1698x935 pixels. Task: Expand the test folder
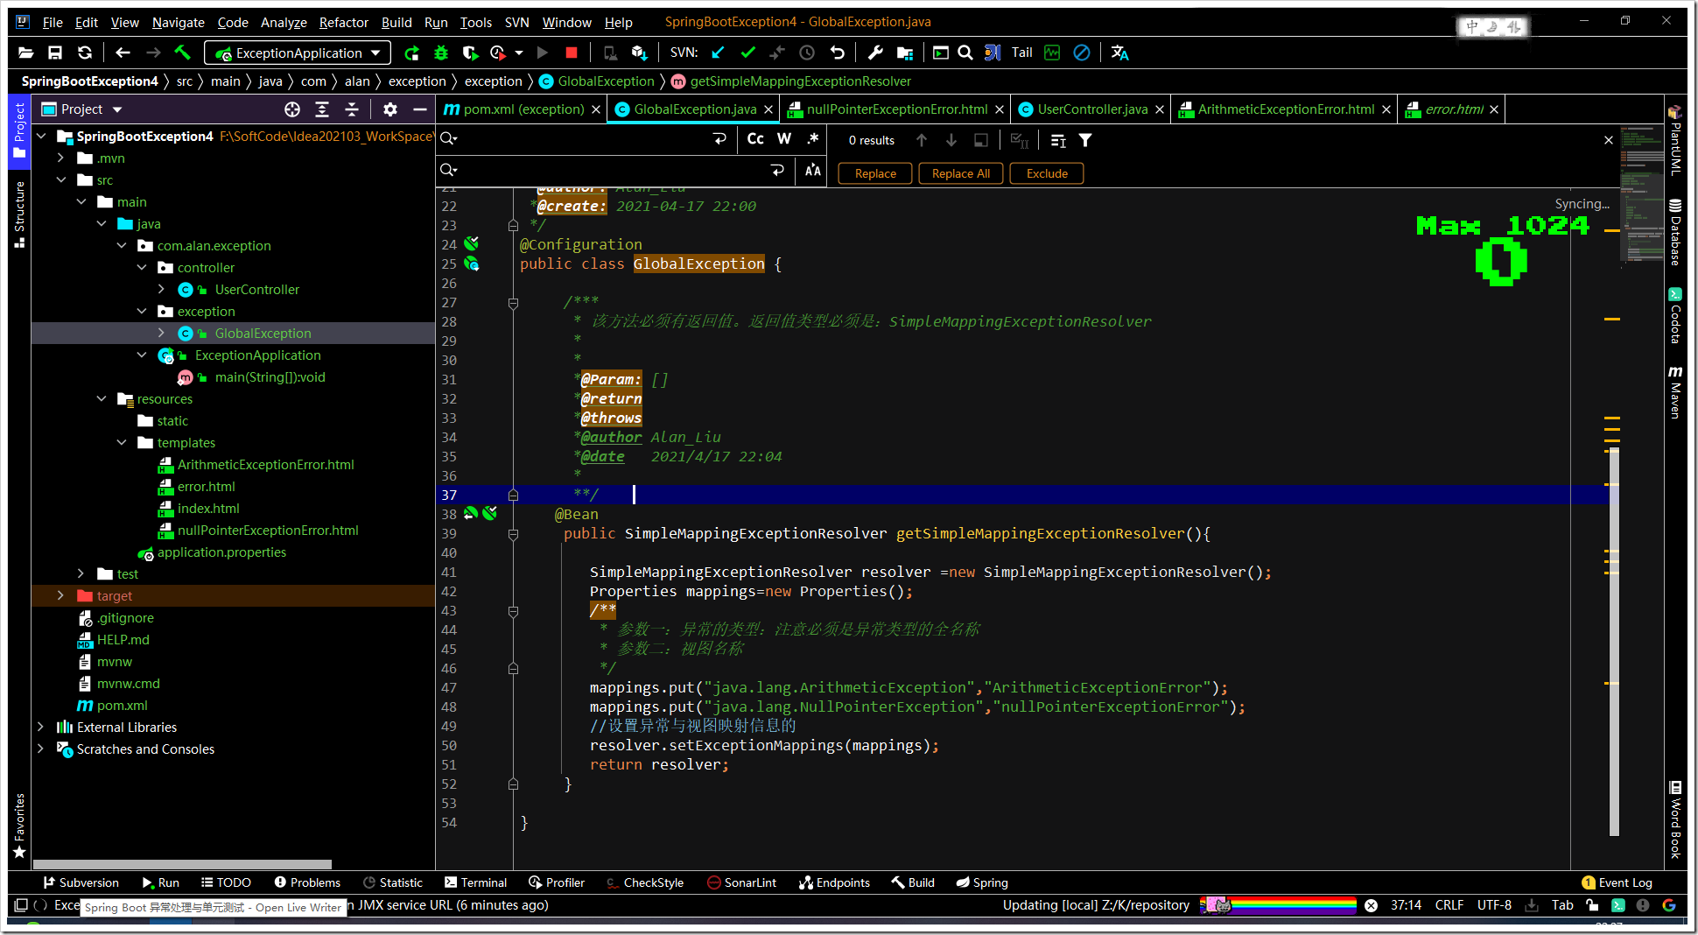(x=81, y=573)
